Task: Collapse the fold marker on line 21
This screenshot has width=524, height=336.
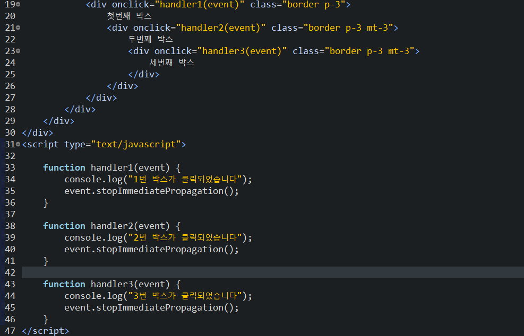Action: coord(18,28)
